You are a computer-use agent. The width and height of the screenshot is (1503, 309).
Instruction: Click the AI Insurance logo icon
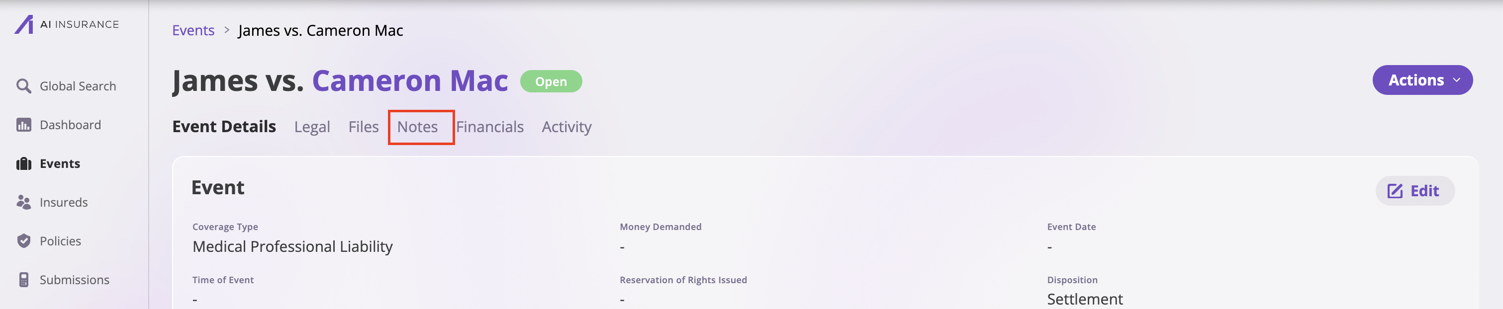click(24, 24)
